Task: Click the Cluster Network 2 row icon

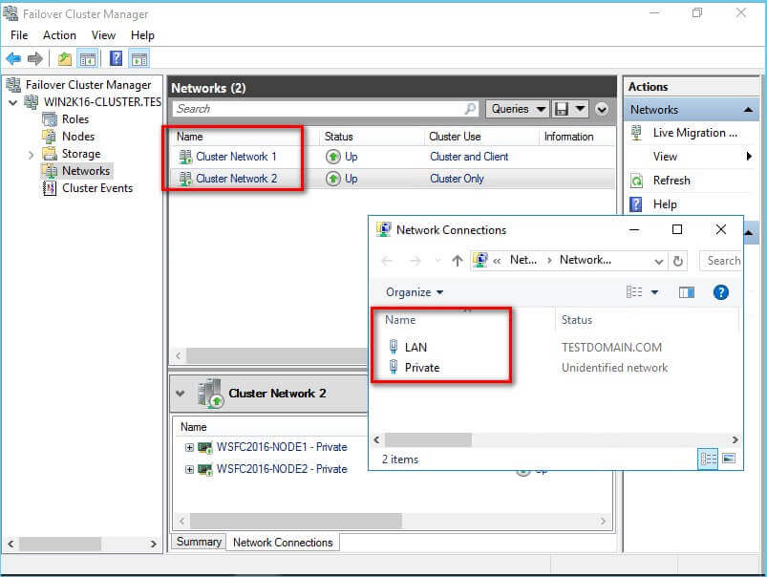Action: point(185,179)
